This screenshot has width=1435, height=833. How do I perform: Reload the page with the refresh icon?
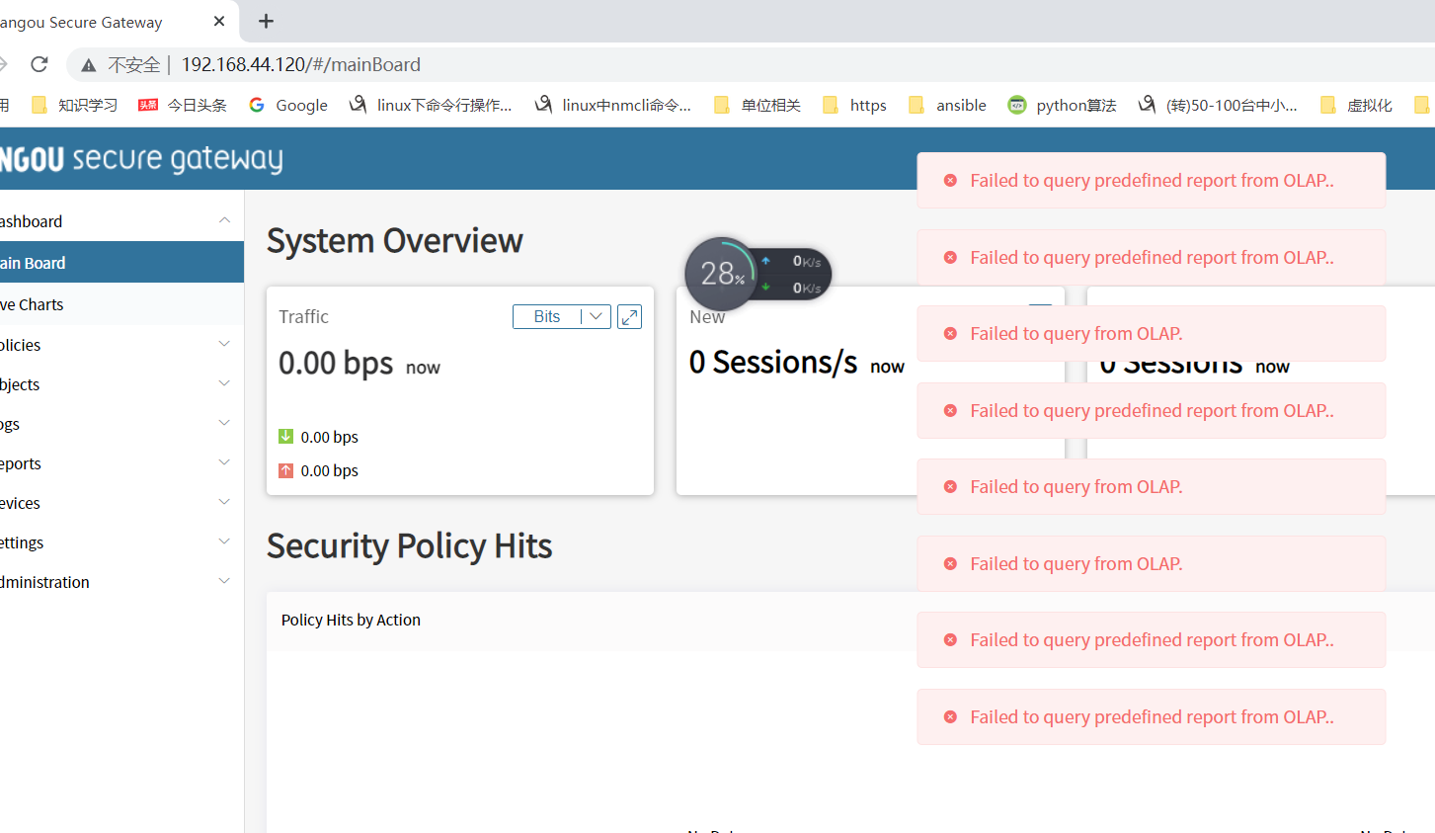coord(40,64)
